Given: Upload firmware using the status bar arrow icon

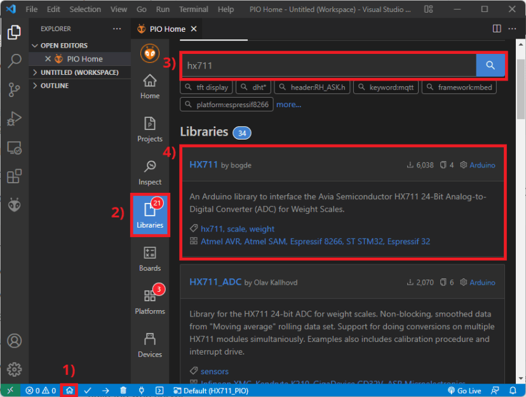Looking at the screenshot, I should [x=105, y=391].
